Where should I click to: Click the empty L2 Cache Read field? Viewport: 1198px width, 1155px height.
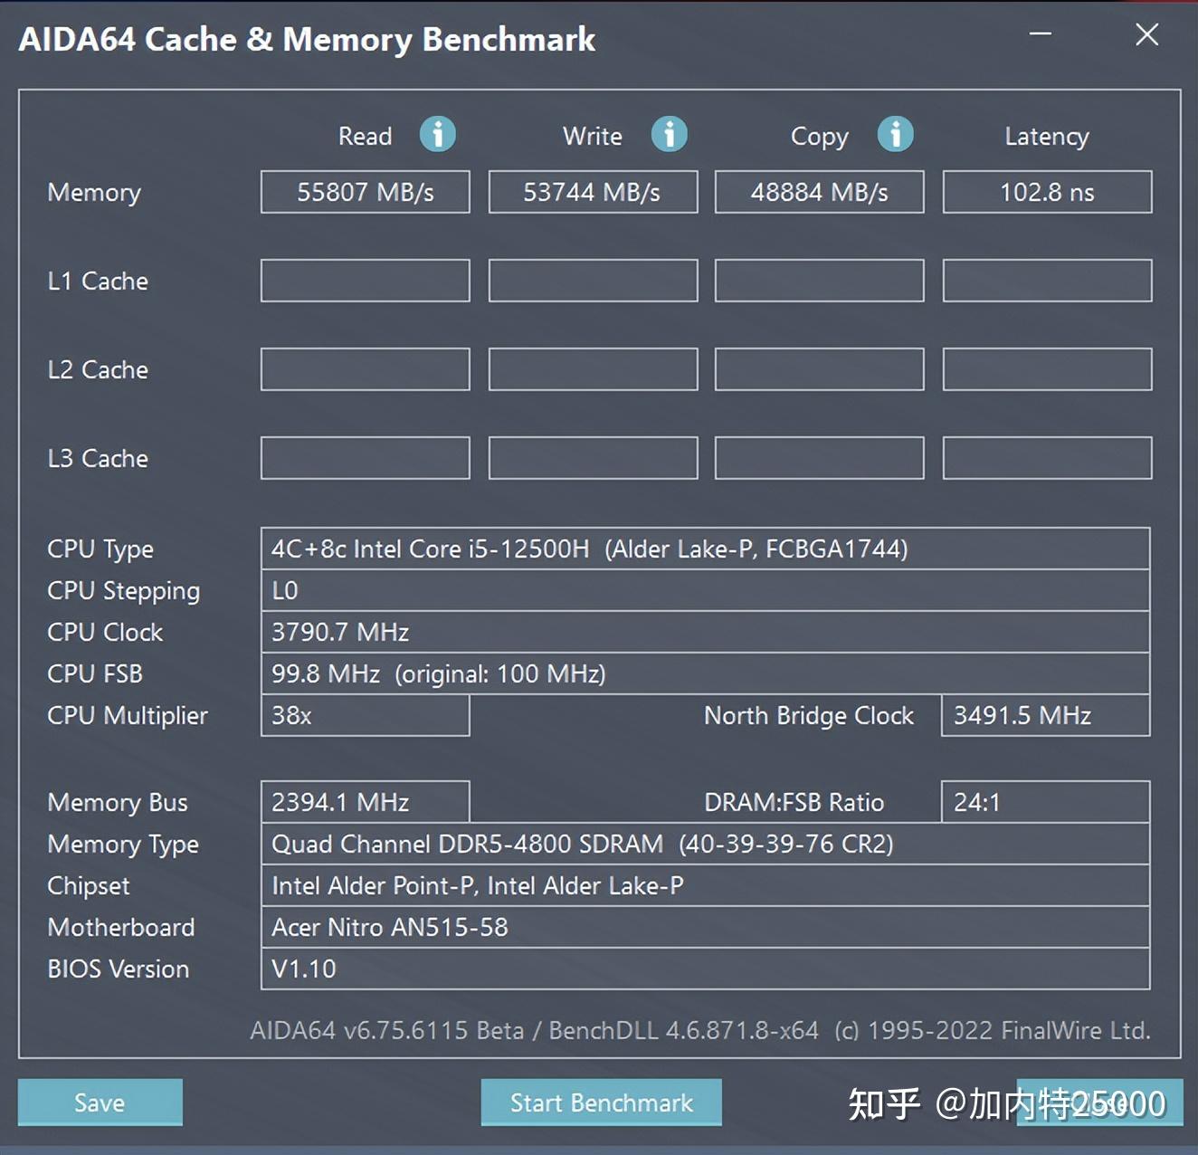366,369
